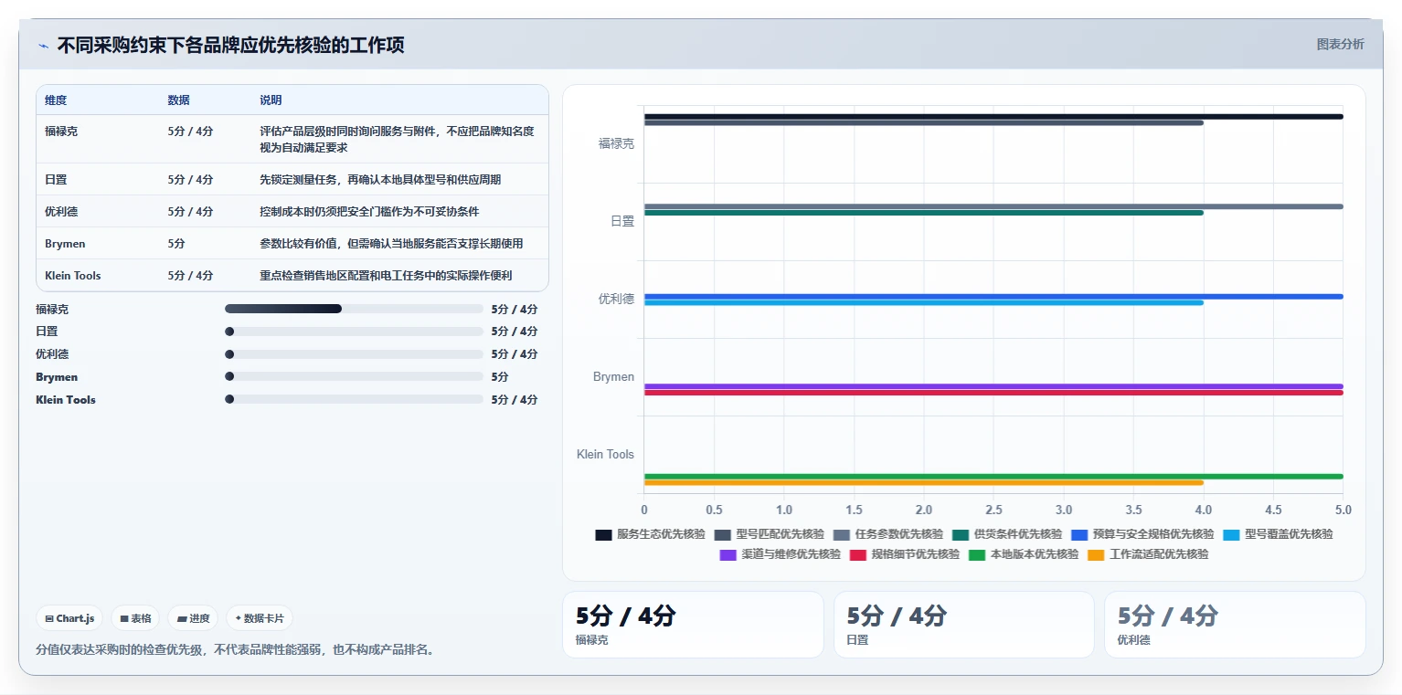Click Brymen label in progress list
This screenshot has height=695, width=1402.
57,376
